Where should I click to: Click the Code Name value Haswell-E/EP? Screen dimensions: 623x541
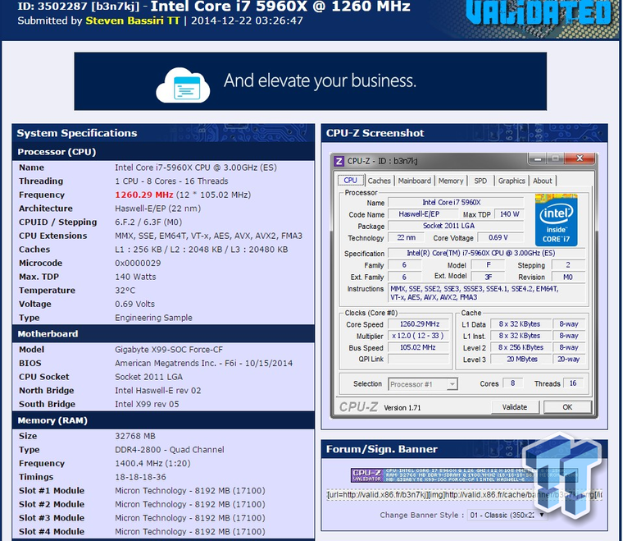[x=423, y=214]
